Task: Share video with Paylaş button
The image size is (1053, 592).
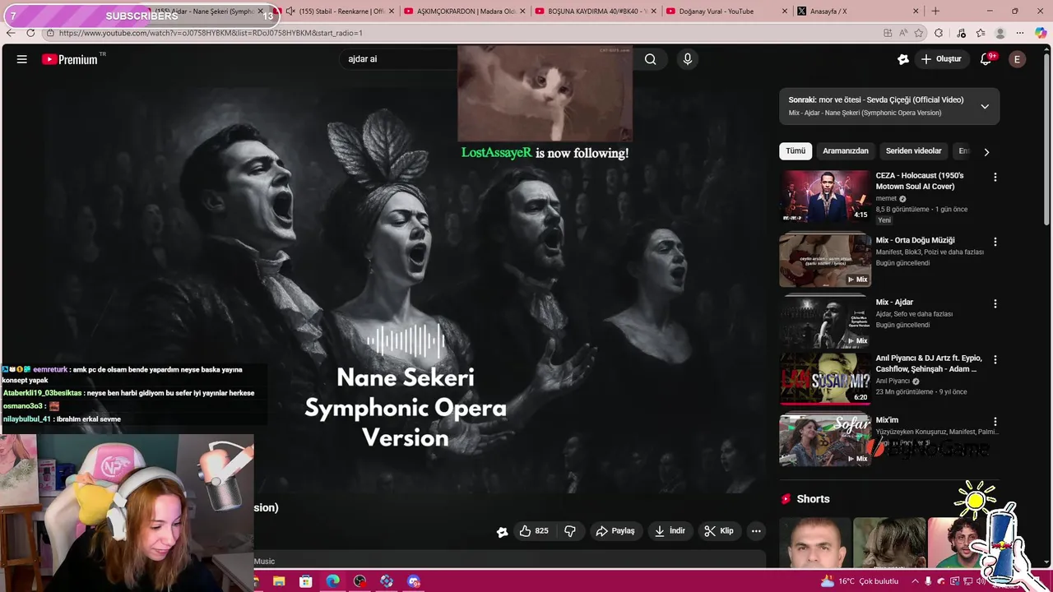Action: point(615,531)
